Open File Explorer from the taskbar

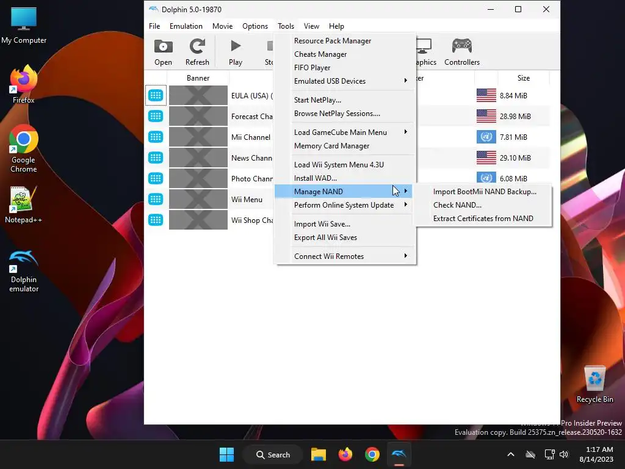[319, 454]
